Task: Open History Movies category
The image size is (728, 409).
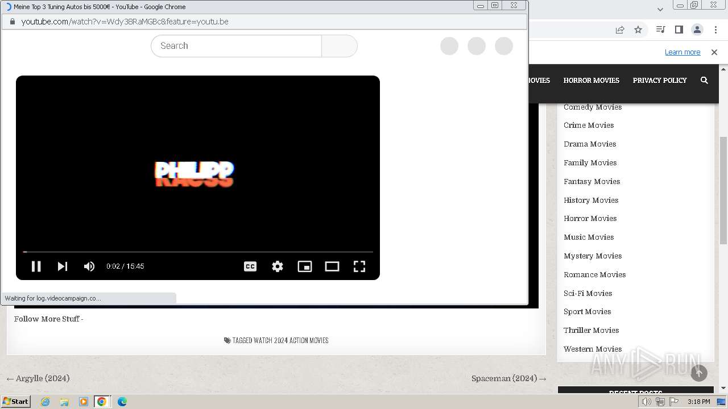Action: (591, 200)
